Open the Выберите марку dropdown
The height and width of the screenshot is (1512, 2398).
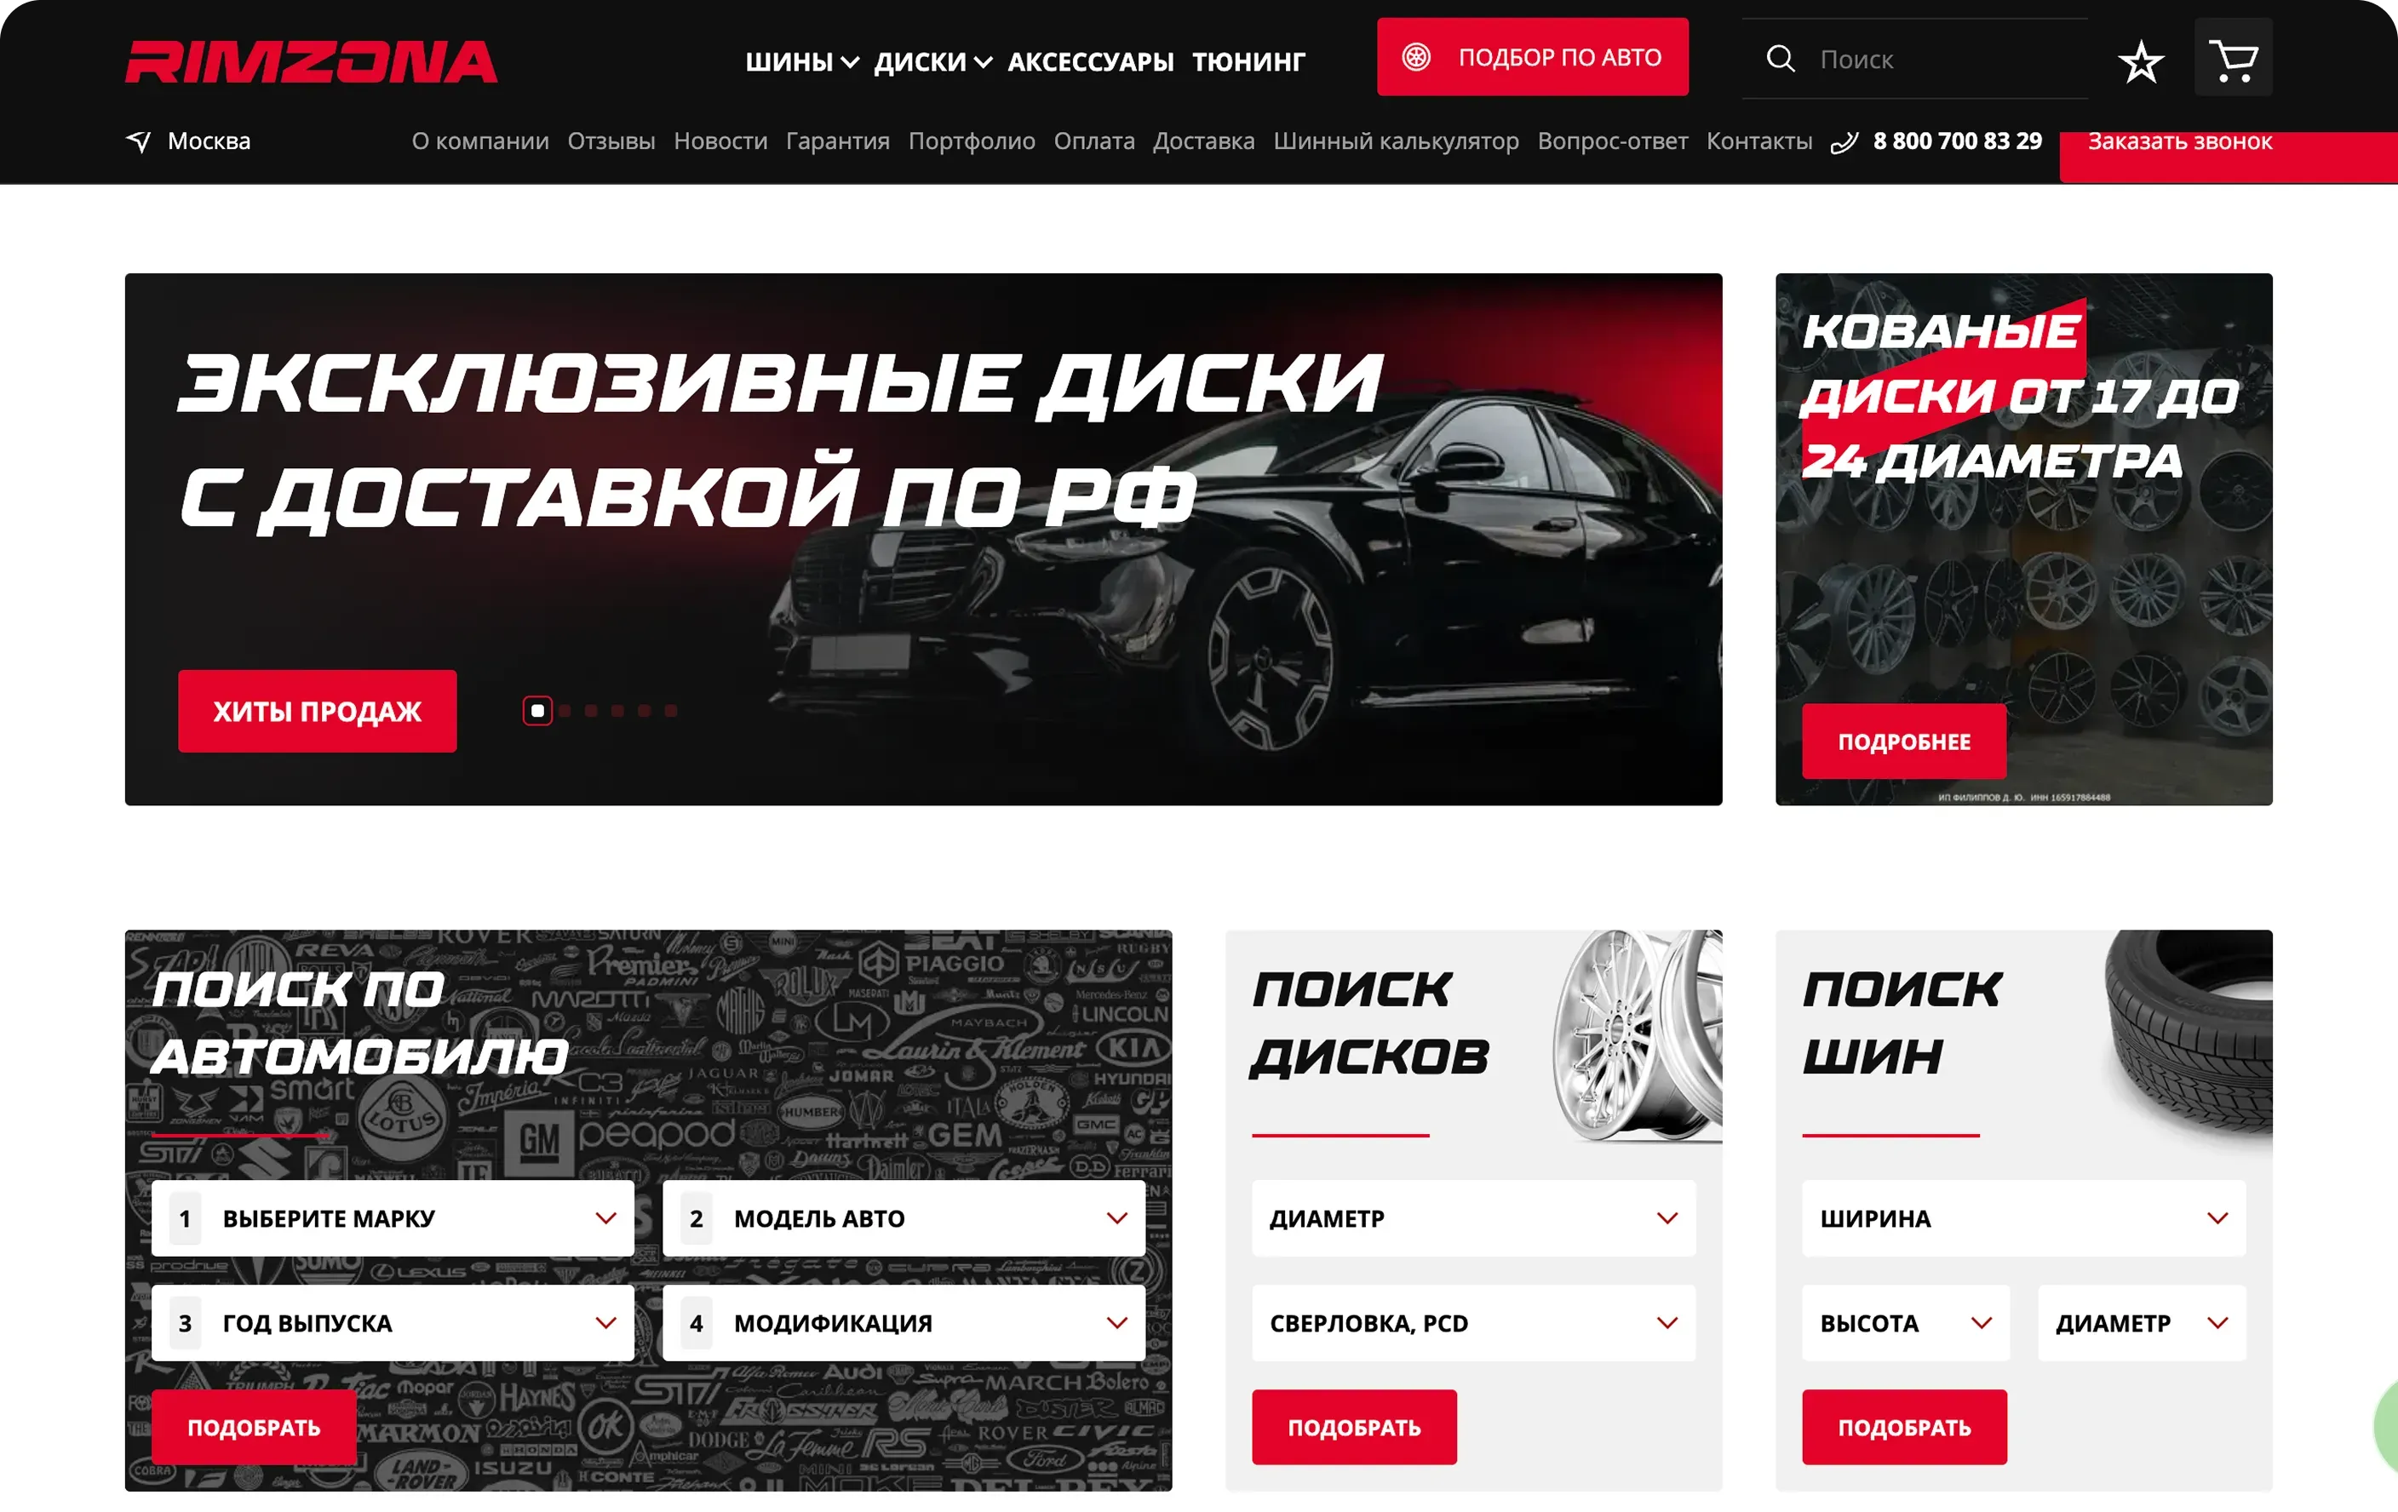393,1218
